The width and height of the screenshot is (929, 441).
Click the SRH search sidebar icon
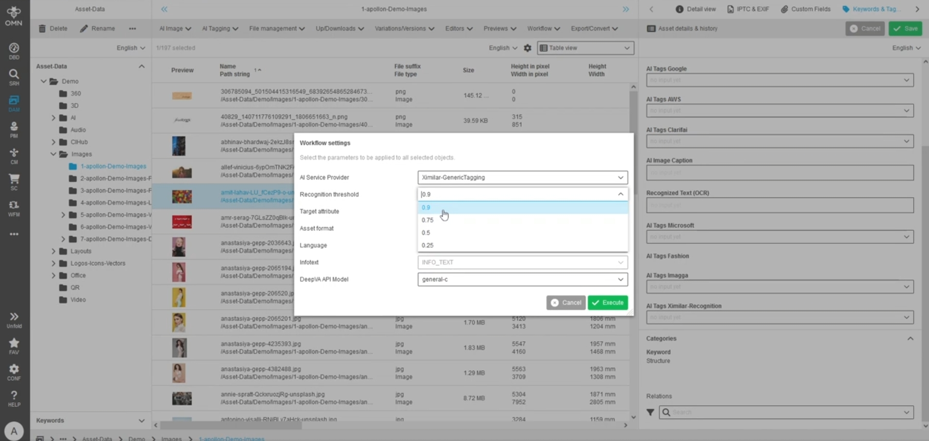14,77
